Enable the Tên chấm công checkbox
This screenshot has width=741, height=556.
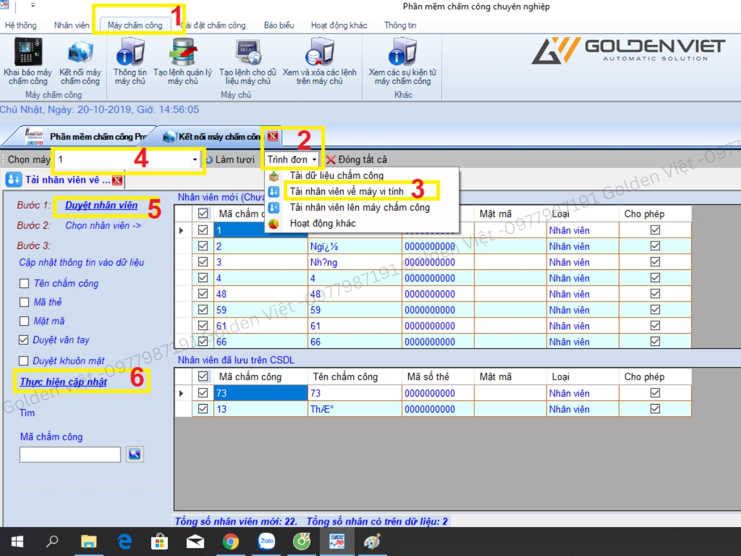click(24, 284)
